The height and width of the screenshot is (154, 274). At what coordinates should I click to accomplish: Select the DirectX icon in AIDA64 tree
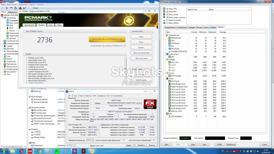coord(5,59)
